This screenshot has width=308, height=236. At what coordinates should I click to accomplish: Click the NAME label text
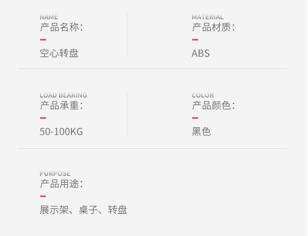49,17
